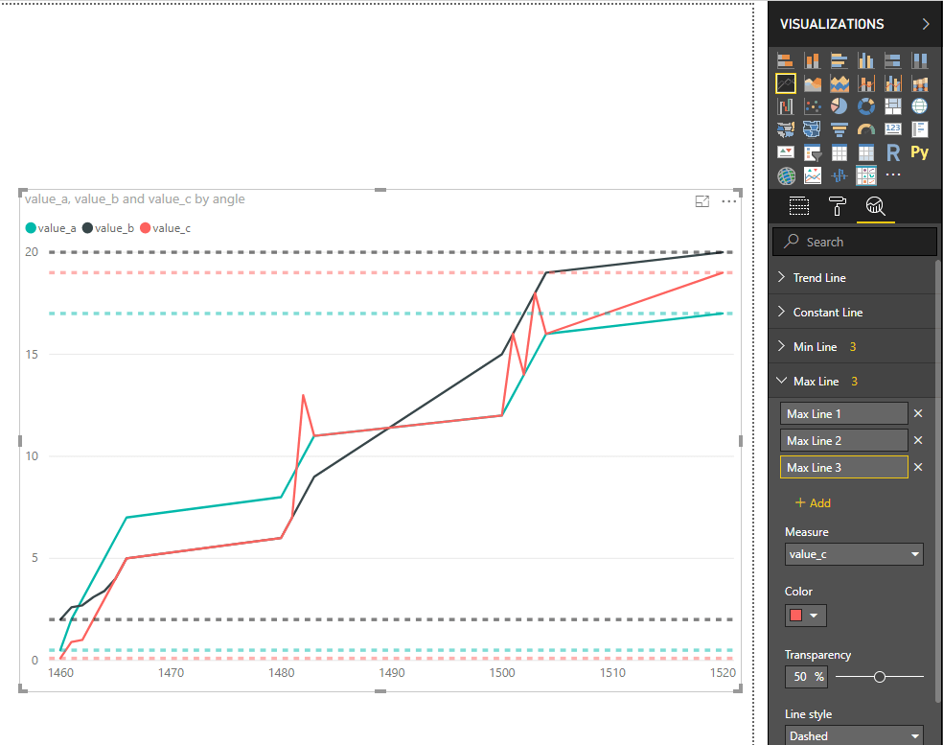The height and width of the screenshot is (745, 943).
Task: Select the area chart visualization icon
Action: click(x=813, y=83)
